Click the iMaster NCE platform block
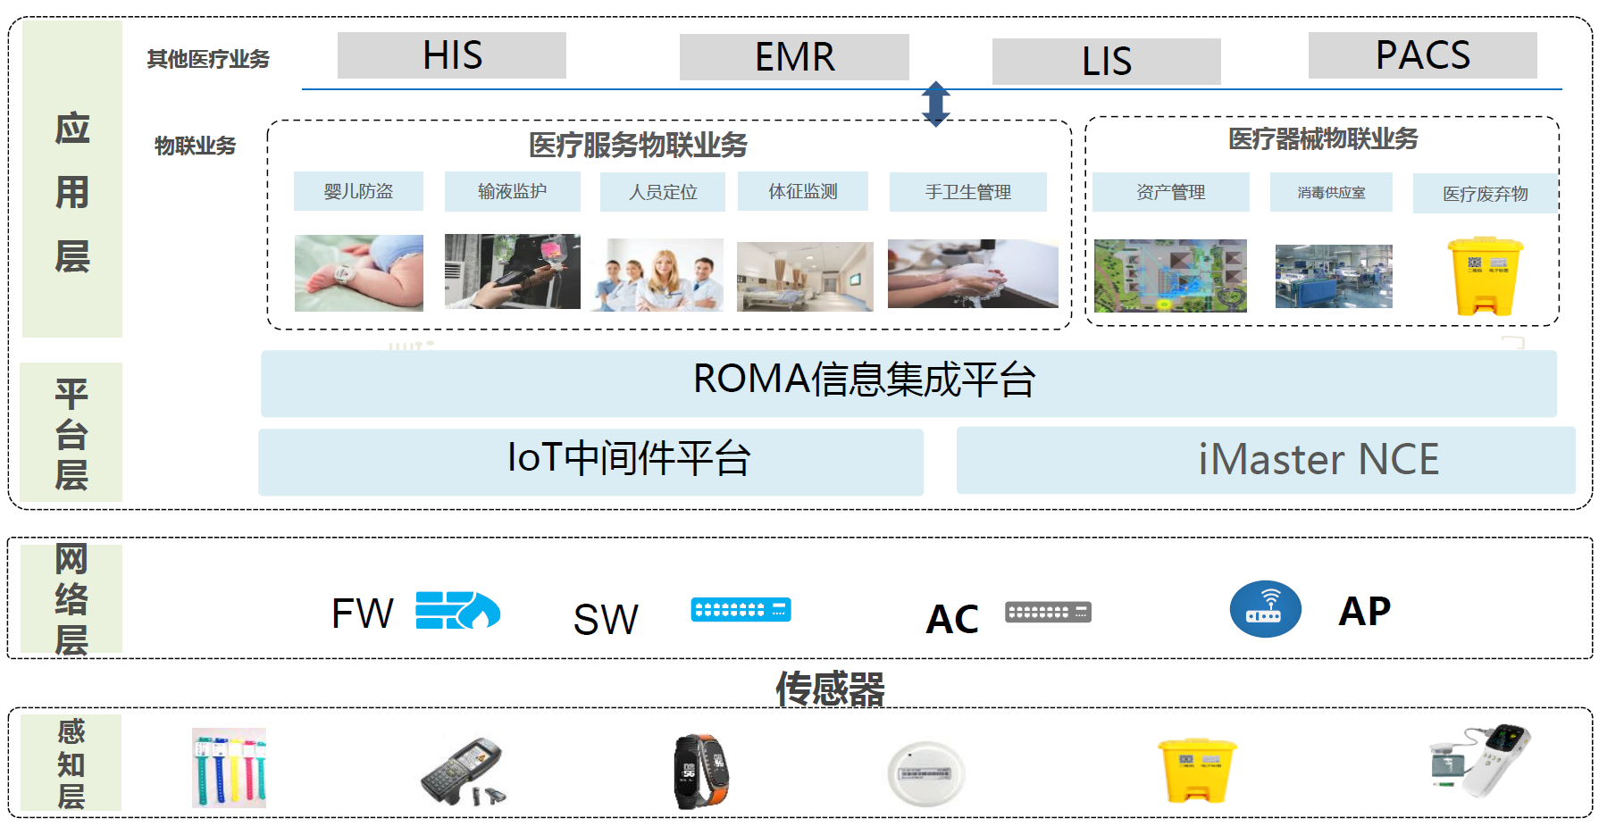 point(1265,460)
